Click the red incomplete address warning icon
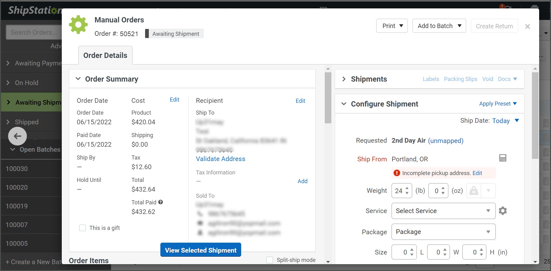Viewport: 551px width, 271px height. [397, 173]
